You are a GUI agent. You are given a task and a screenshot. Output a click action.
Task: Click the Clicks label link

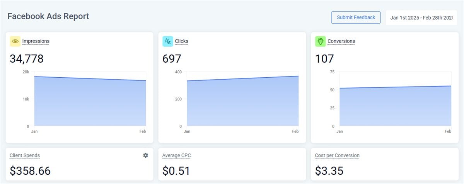point(182,41)
